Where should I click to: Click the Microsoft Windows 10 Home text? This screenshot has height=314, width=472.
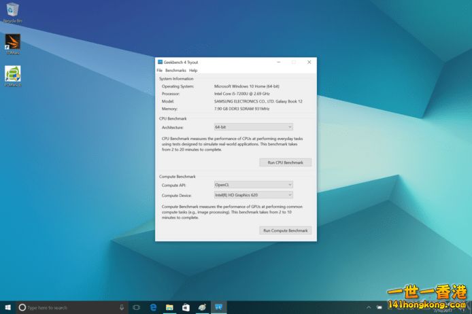[246, 86]
